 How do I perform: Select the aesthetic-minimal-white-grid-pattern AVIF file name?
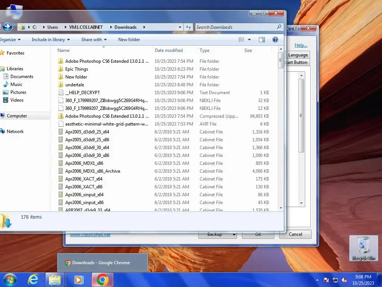[106, 124]
